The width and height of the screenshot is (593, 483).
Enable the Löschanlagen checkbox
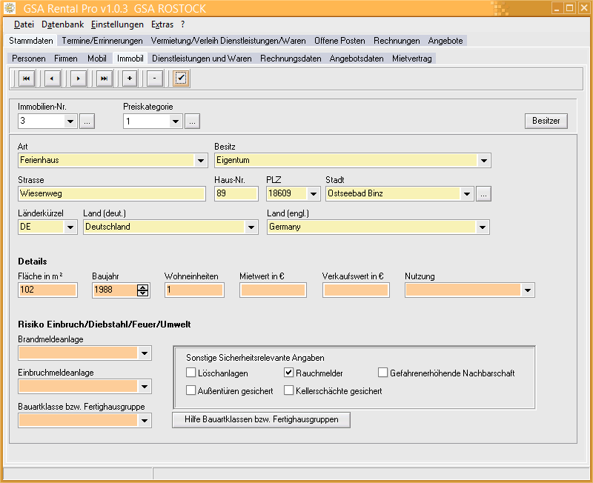191,373
